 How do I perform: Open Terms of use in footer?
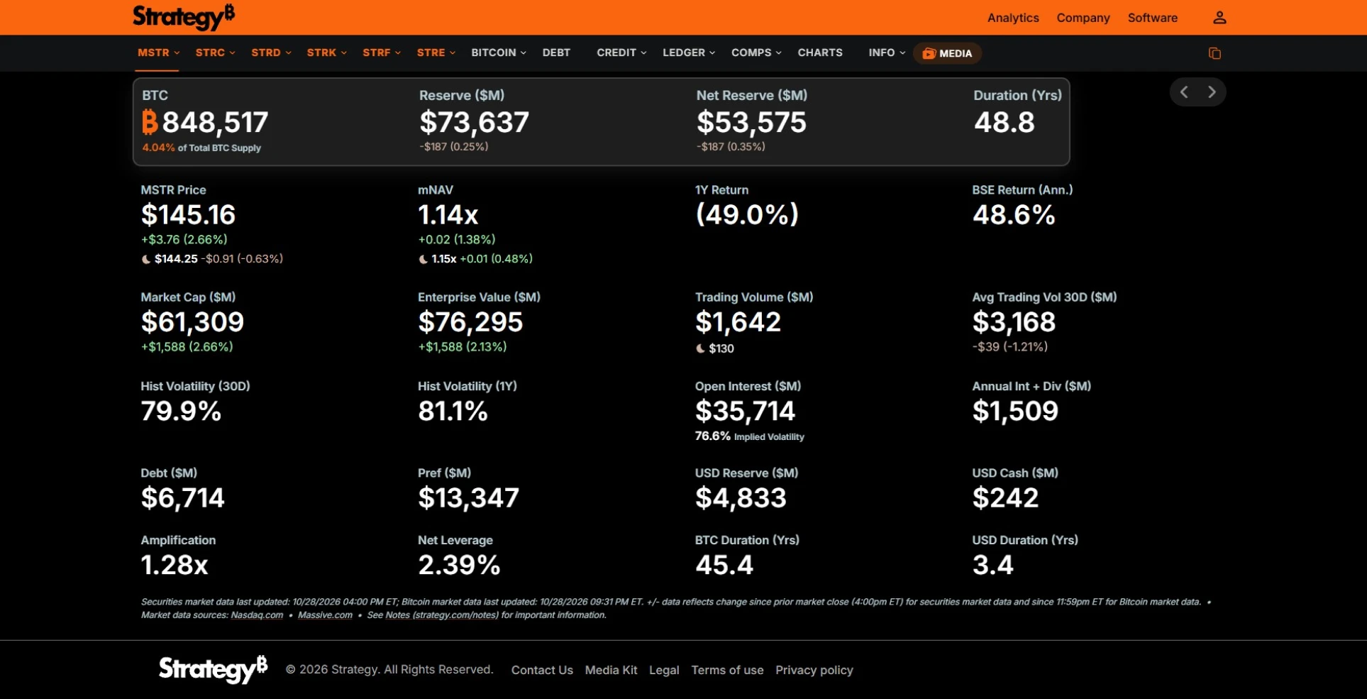coord(727,670)
